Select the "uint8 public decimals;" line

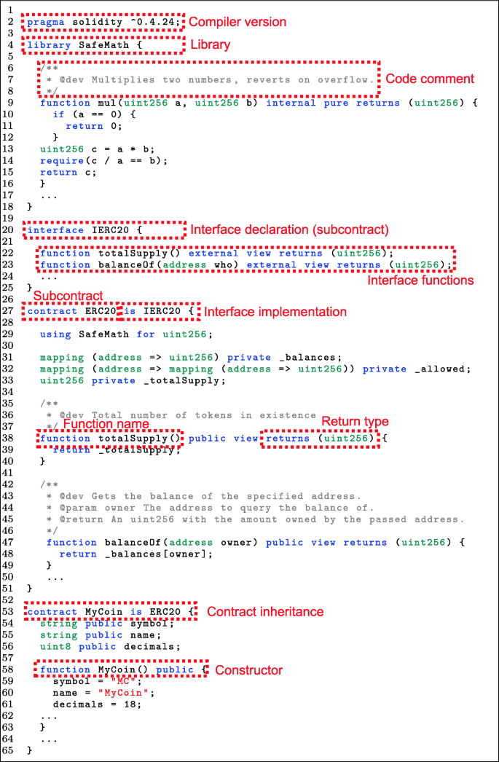pos(110,647)
